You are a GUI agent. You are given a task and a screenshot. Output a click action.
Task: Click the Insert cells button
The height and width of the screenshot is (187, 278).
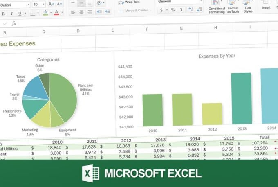click(266, 5)
